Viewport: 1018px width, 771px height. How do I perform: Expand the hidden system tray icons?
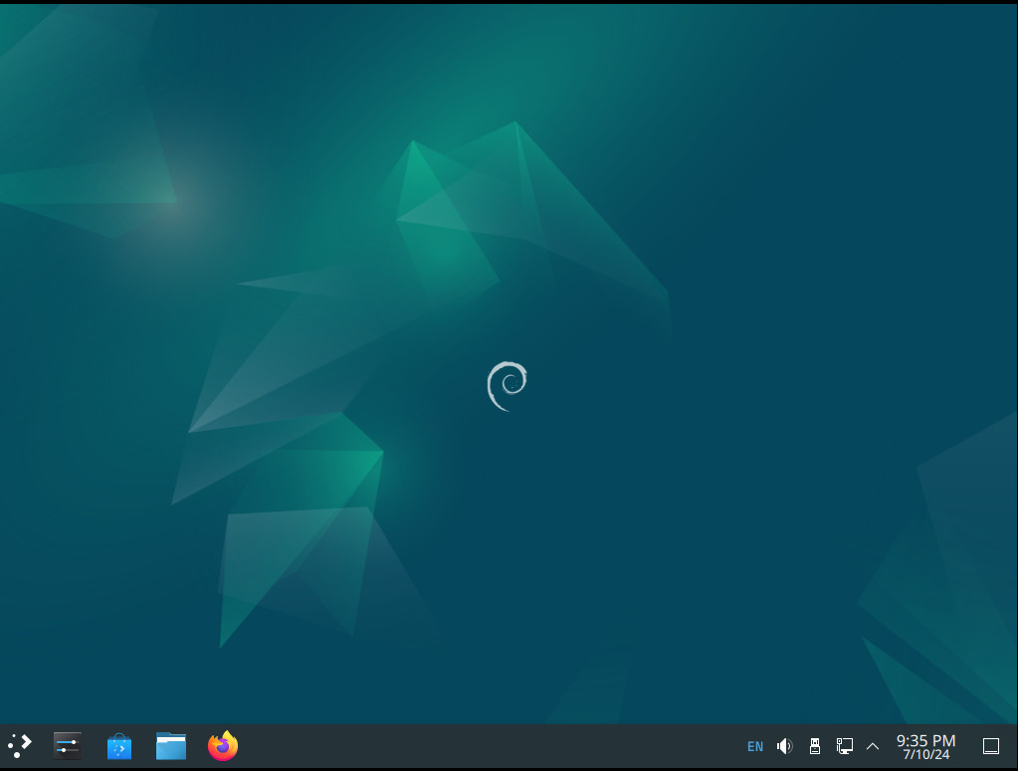(x=873, y=746)
